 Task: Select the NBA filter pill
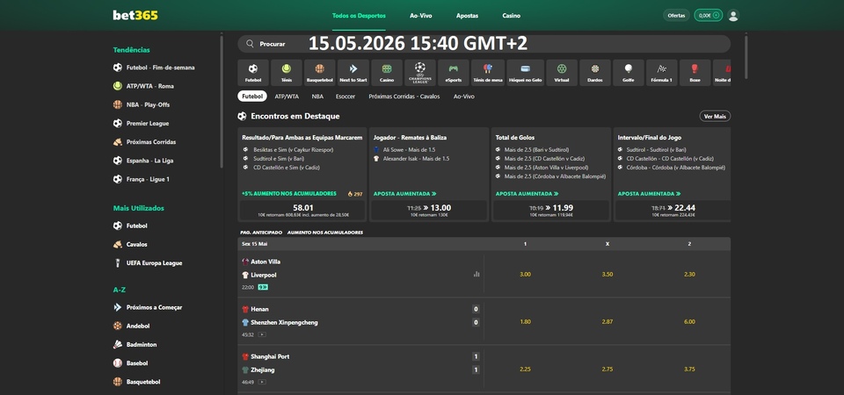pyautogui.click(x=317, y=97)
